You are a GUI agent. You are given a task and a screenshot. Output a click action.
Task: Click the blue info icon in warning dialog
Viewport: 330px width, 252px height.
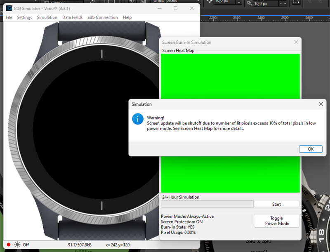pos(138,119)
